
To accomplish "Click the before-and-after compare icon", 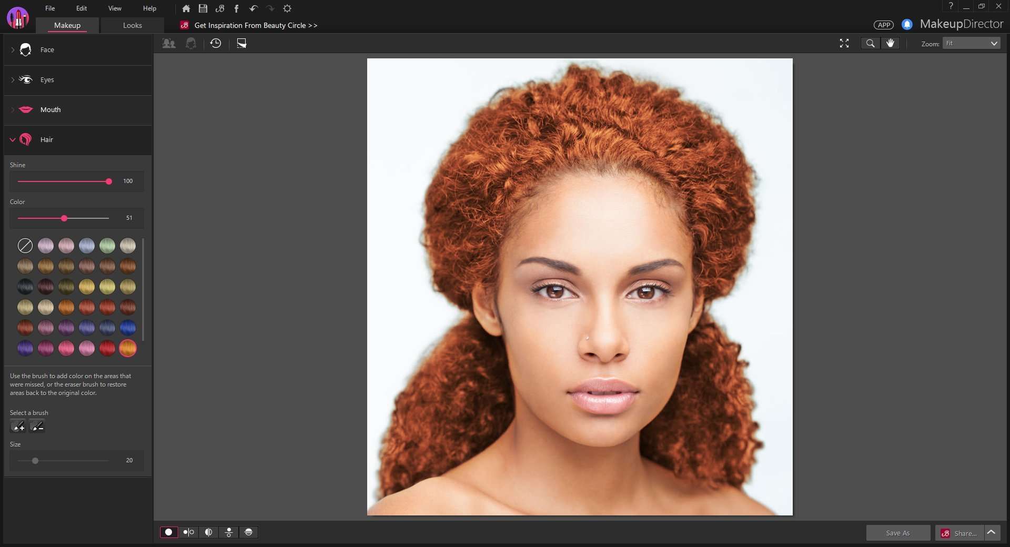I will [x=188, y=532].
